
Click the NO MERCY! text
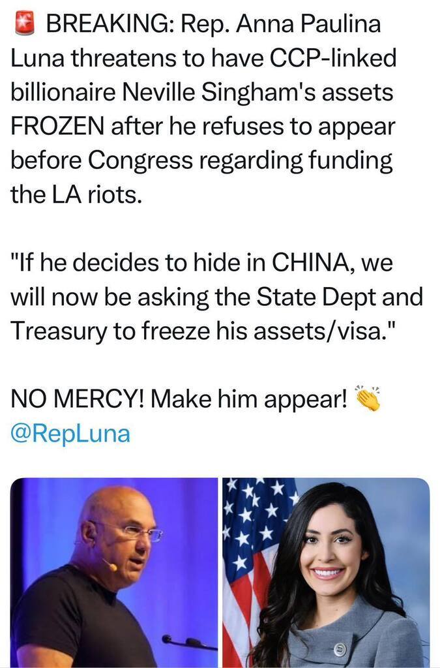(x=77, y=399)
